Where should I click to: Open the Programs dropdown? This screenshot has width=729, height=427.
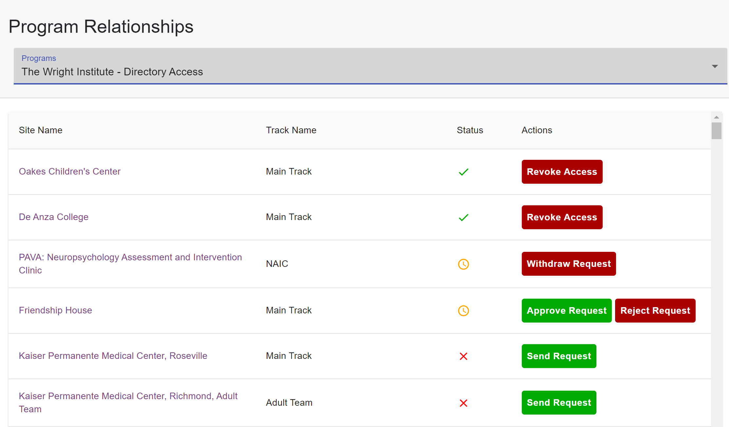370,66
